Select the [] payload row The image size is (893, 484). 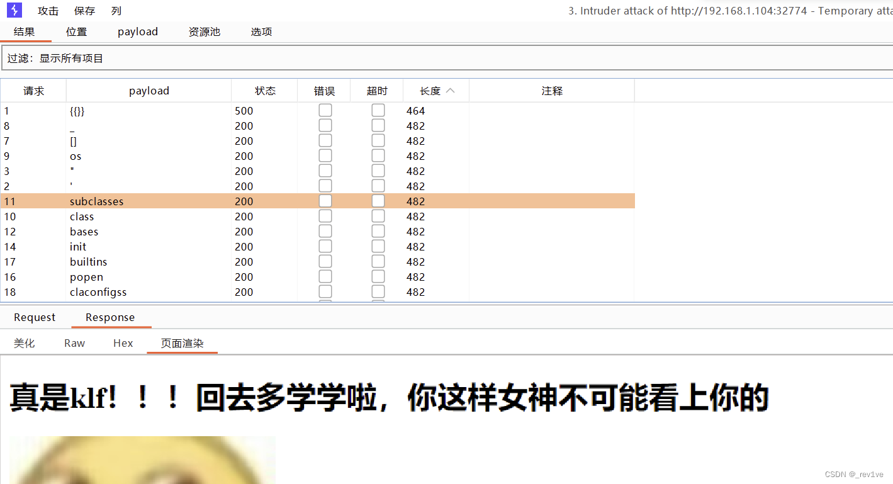317,141
